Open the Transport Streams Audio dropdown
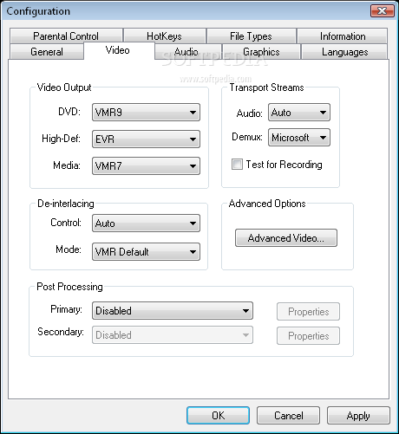The image size is (399, 434). click(x=299, y=113)
